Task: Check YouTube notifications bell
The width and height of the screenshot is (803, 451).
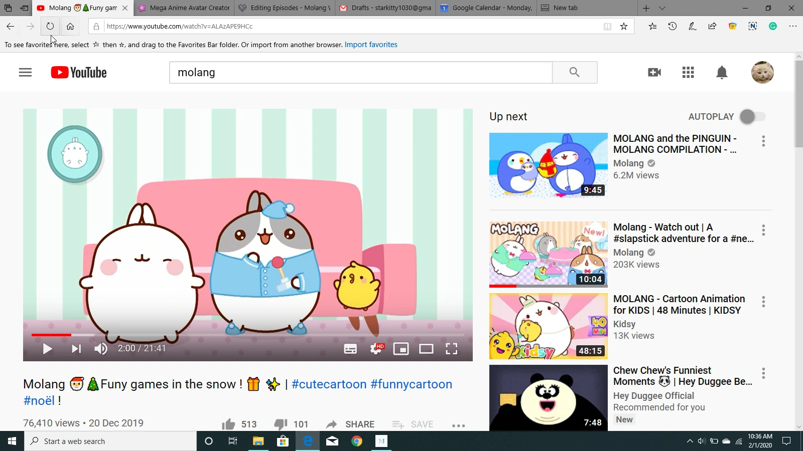Action: [721, 72]
